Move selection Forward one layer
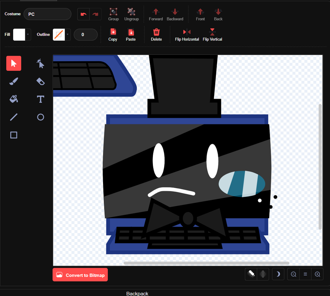 pos(156,14)
